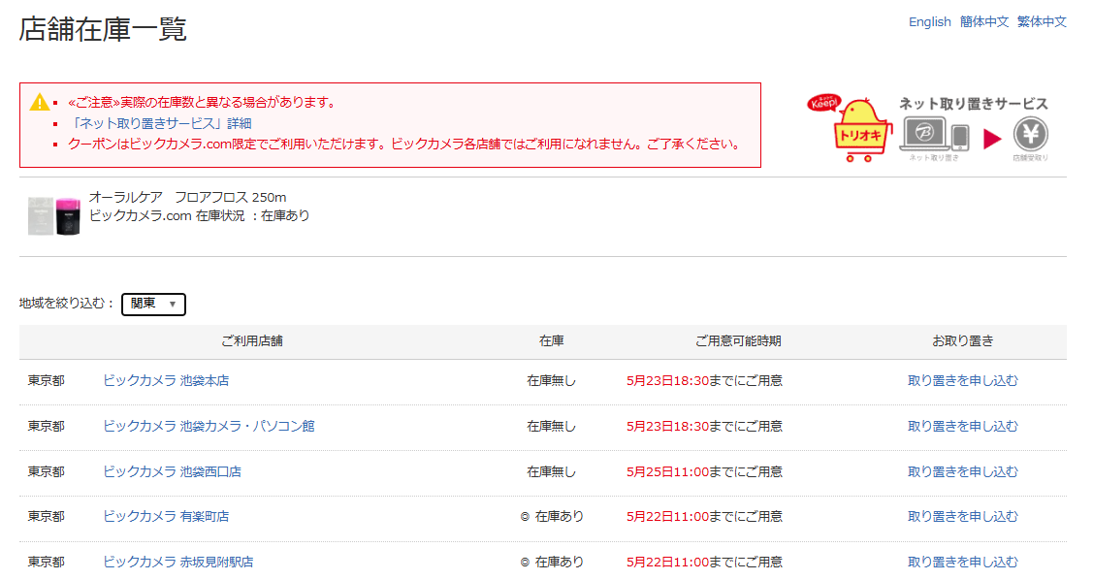
Task: Click the red play arrow in banner
Action: (991, 139)
